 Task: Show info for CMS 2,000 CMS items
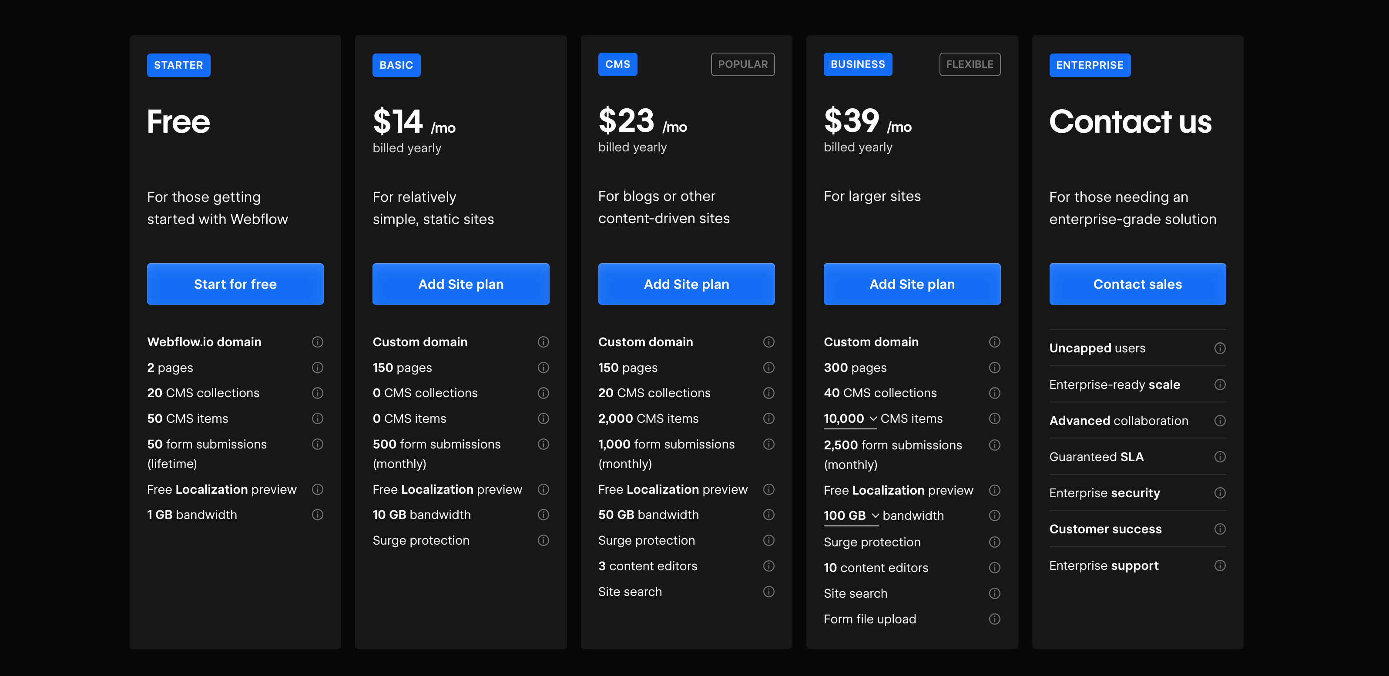click(769, 419)
